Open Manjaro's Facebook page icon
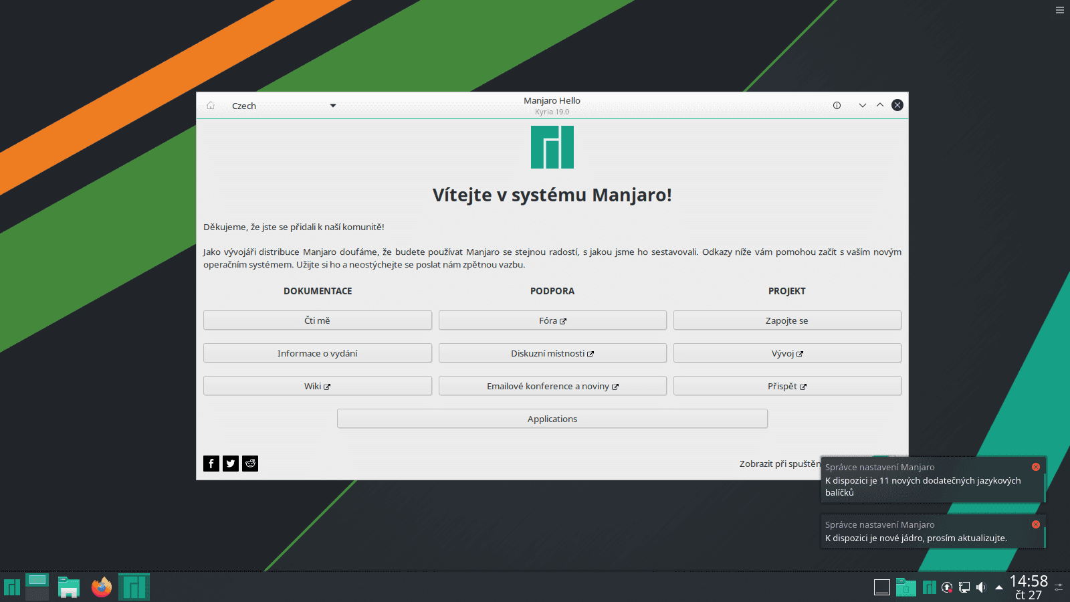This screenshot has width=1070, height=602. tap(211, 463)
